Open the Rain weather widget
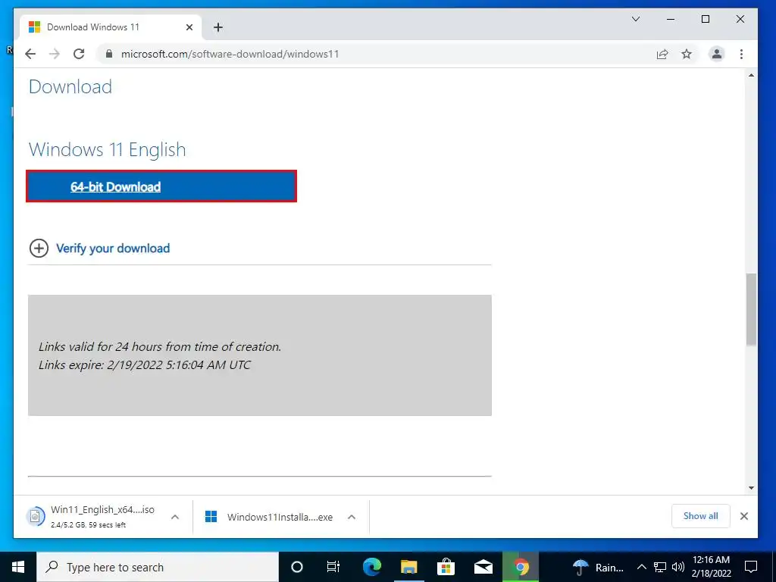 coord(598,567)
